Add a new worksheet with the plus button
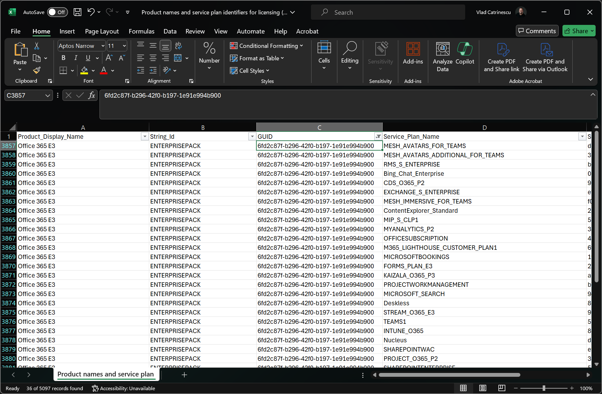This screenshot has height=394, width=602. pos(184,375)
